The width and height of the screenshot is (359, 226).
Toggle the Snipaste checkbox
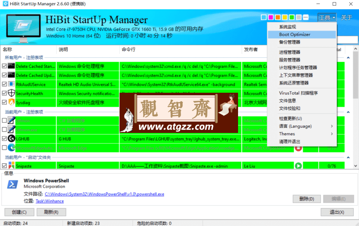(4, 166)
